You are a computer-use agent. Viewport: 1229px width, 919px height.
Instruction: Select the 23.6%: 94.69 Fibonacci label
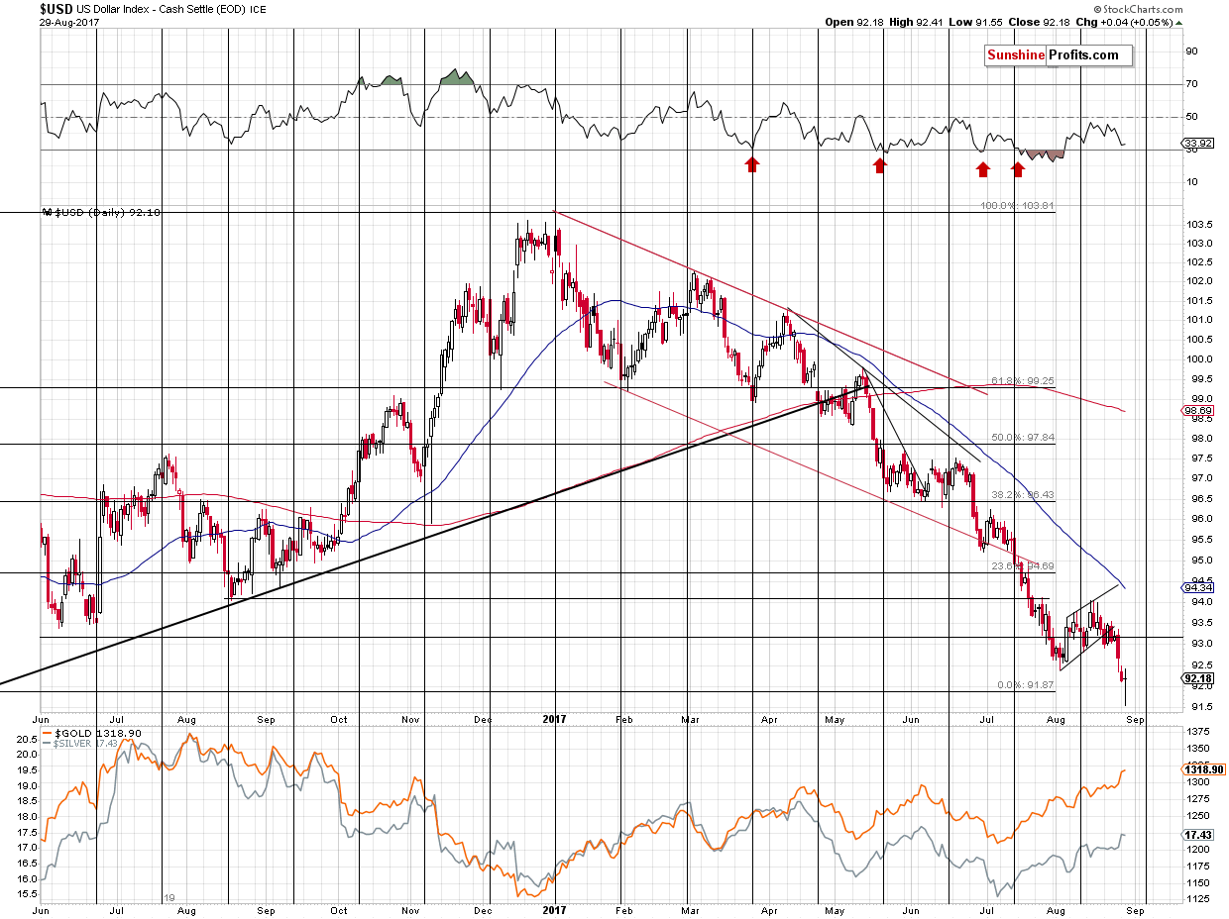1022,565
